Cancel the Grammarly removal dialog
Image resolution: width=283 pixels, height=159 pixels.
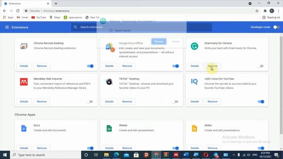pyautogui.click(x=176, y=41)
